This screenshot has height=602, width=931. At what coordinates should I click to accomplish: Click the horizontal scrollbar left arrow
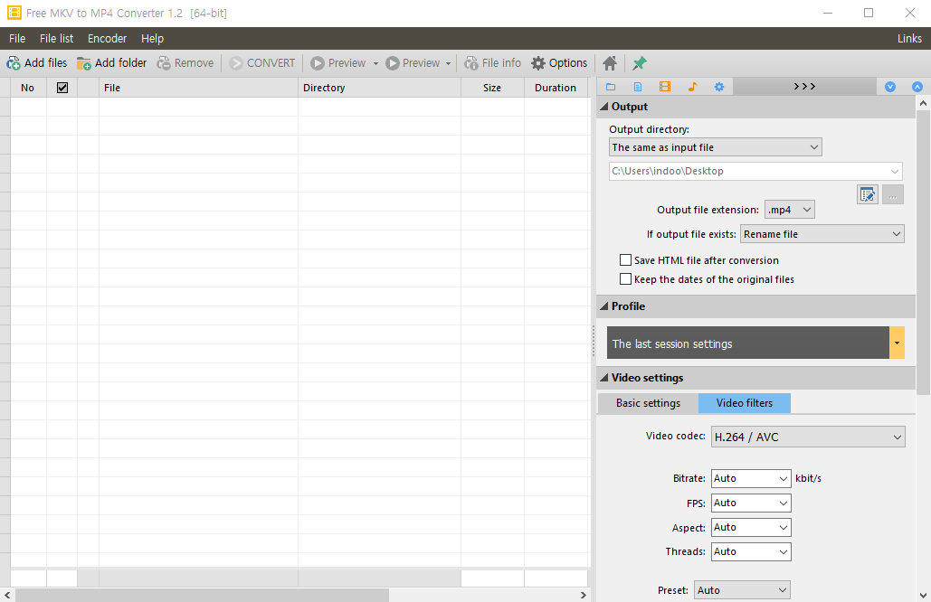tap(7, 595)
